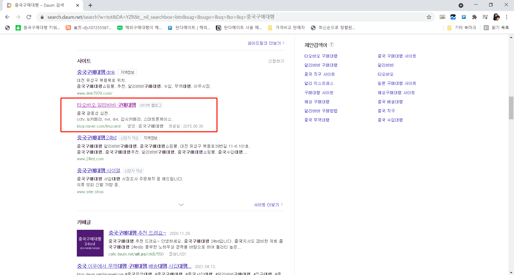This screenshot has width=514, height=275.
Task: Click the site lock icon in address bar
Action: pos(42,17)
